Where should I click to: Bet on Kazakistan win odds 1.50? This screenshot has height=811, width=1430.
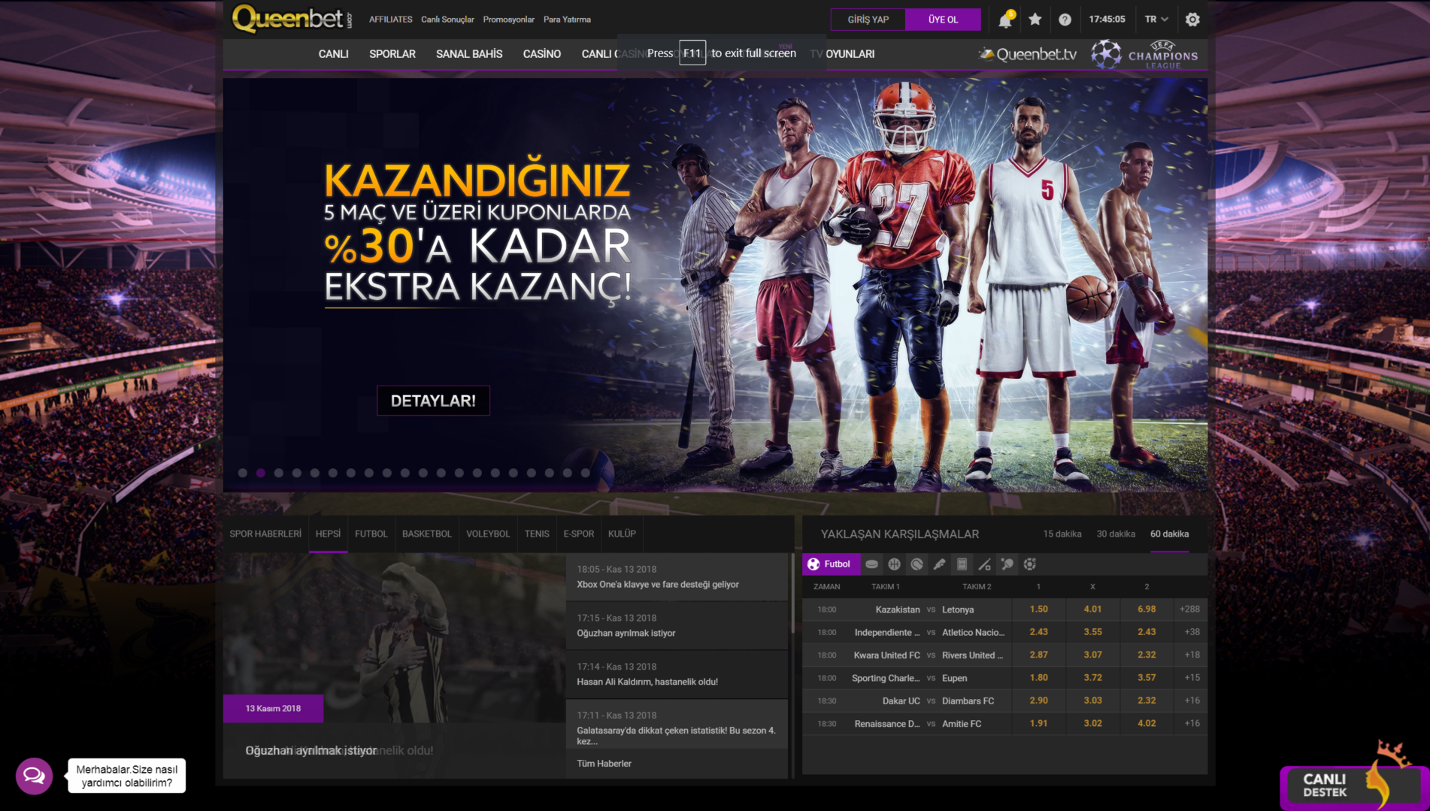pos(1038,609)
